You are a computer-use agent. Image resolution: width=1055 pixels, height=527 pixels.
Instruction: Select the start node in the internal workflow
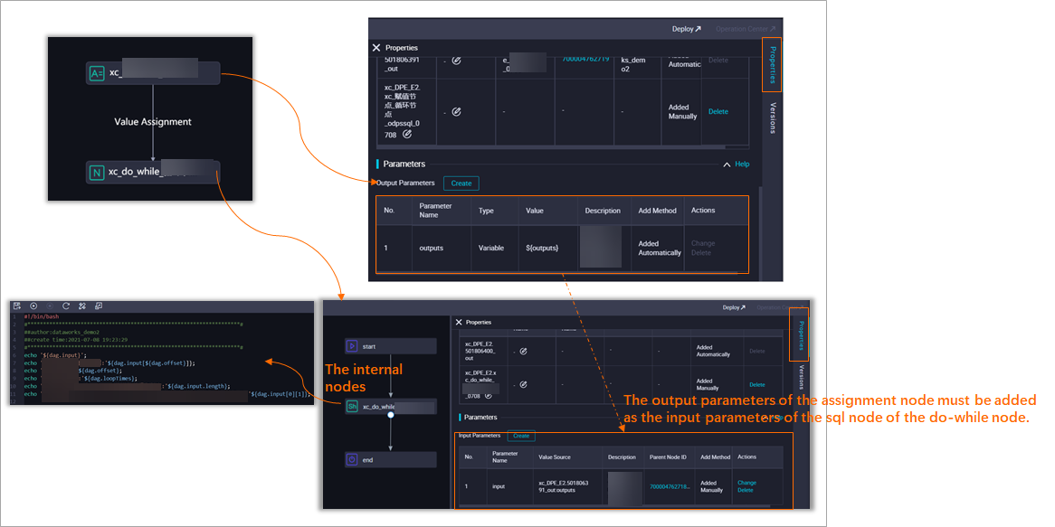point(390,346)
